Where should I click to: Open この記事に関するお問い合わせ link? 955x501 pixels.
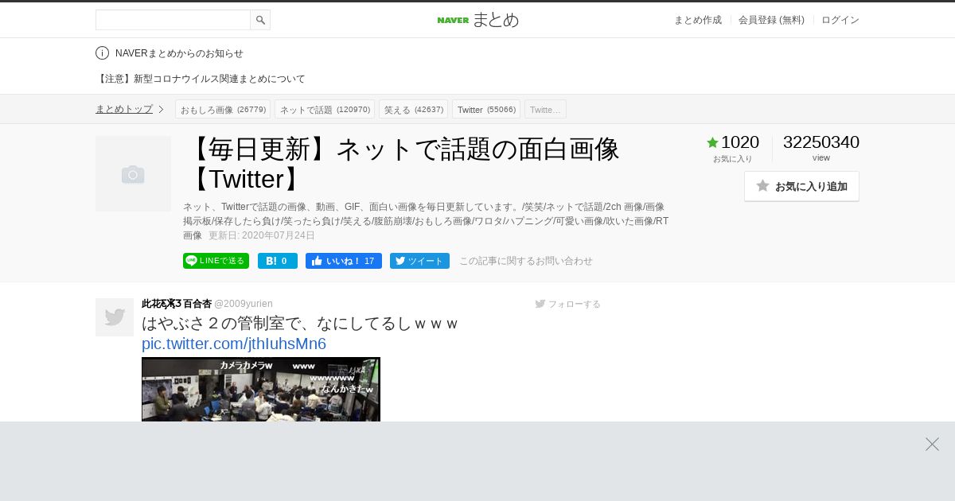tap(526, 261)
